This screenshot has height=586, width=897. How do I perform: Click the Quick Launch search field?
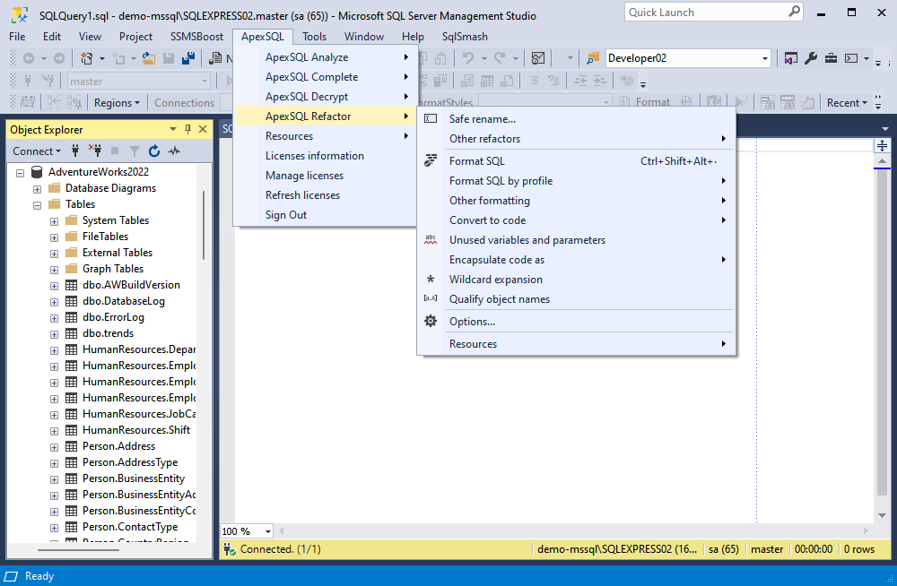tap(713, 12)
